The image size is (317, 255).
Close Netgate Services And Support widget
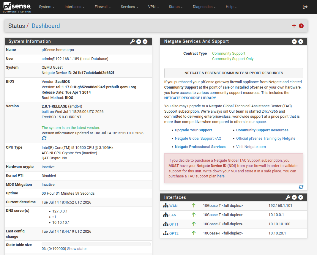tap(301, 41)
